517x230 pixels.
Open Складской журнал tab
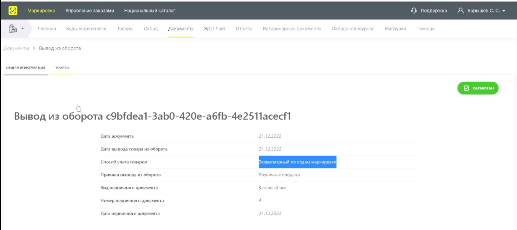pos(353,29)
